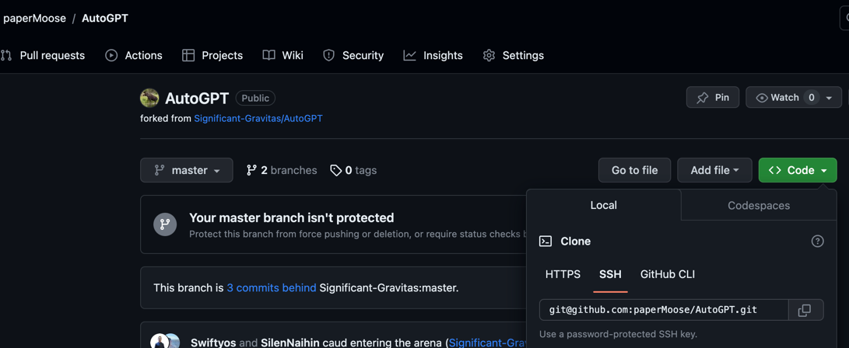This screenshot has height=348, width=849.
Task: Click the AutoGPT repository avatar image
Action: pos(149,98)
